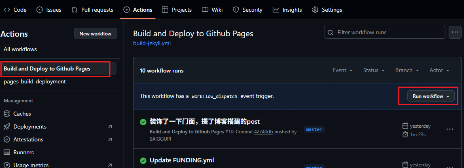Click the Attestations verified badge icon
This screenshot has width=464, height=168.
[x=7, y=139]
